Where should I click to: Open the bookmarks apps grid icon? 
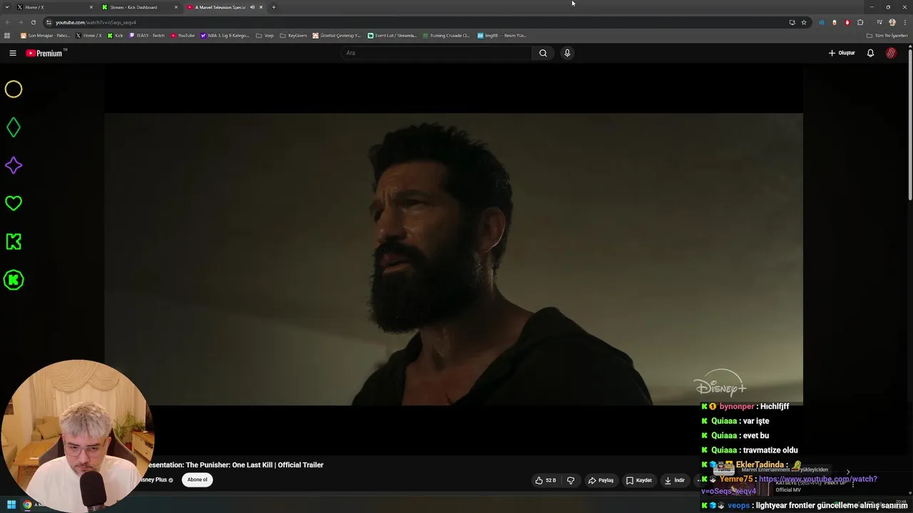pyautogui.click(x=8, y=35)
